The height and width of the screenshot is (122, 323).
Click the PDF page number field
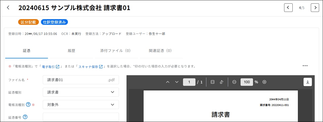(x=189, y=82)
